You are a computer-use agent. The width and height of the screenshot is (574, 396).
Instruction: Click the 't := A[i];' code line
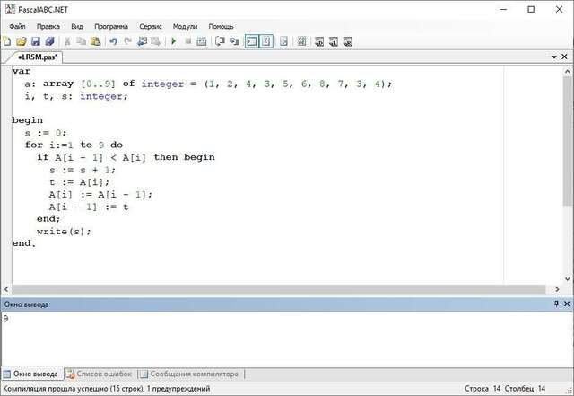pos(80,182)
